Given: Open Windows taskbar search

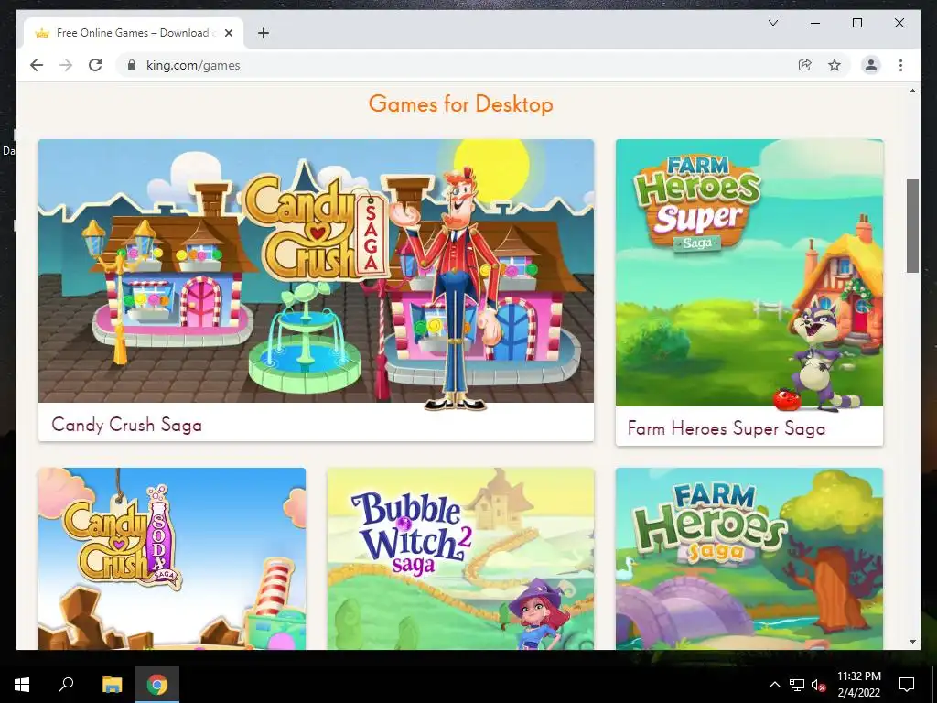Looking at the screenshot, I should coord(66,685).
